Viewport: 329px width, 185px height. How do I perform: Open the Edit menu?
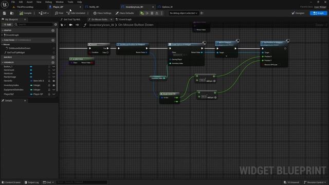pos(21,2)
